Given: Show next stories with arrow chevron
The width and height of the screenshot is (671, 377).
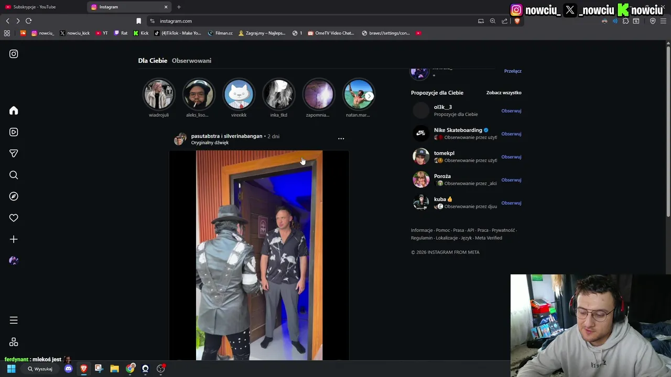Looking at the screenshot, I should click(370, 96).
